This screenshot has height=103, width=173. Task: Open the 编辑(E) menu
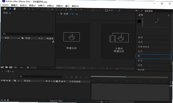pos(14,5)
